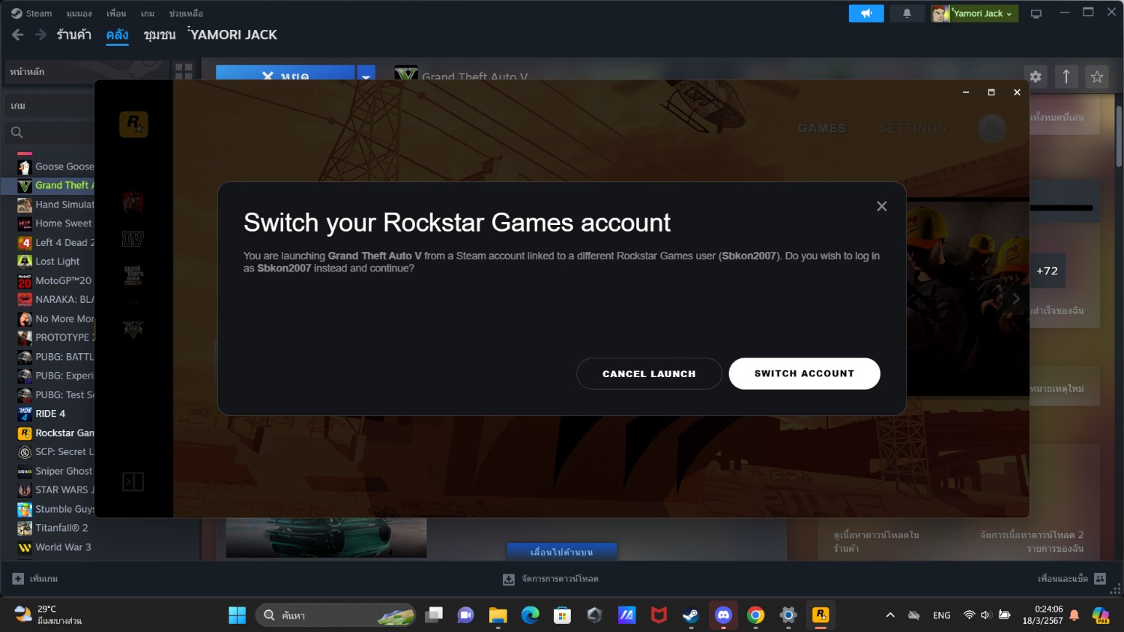Collapse the Rockstar launcher sidebar panel
This screenshot has width=1124, height=632.
click(133, 481)
